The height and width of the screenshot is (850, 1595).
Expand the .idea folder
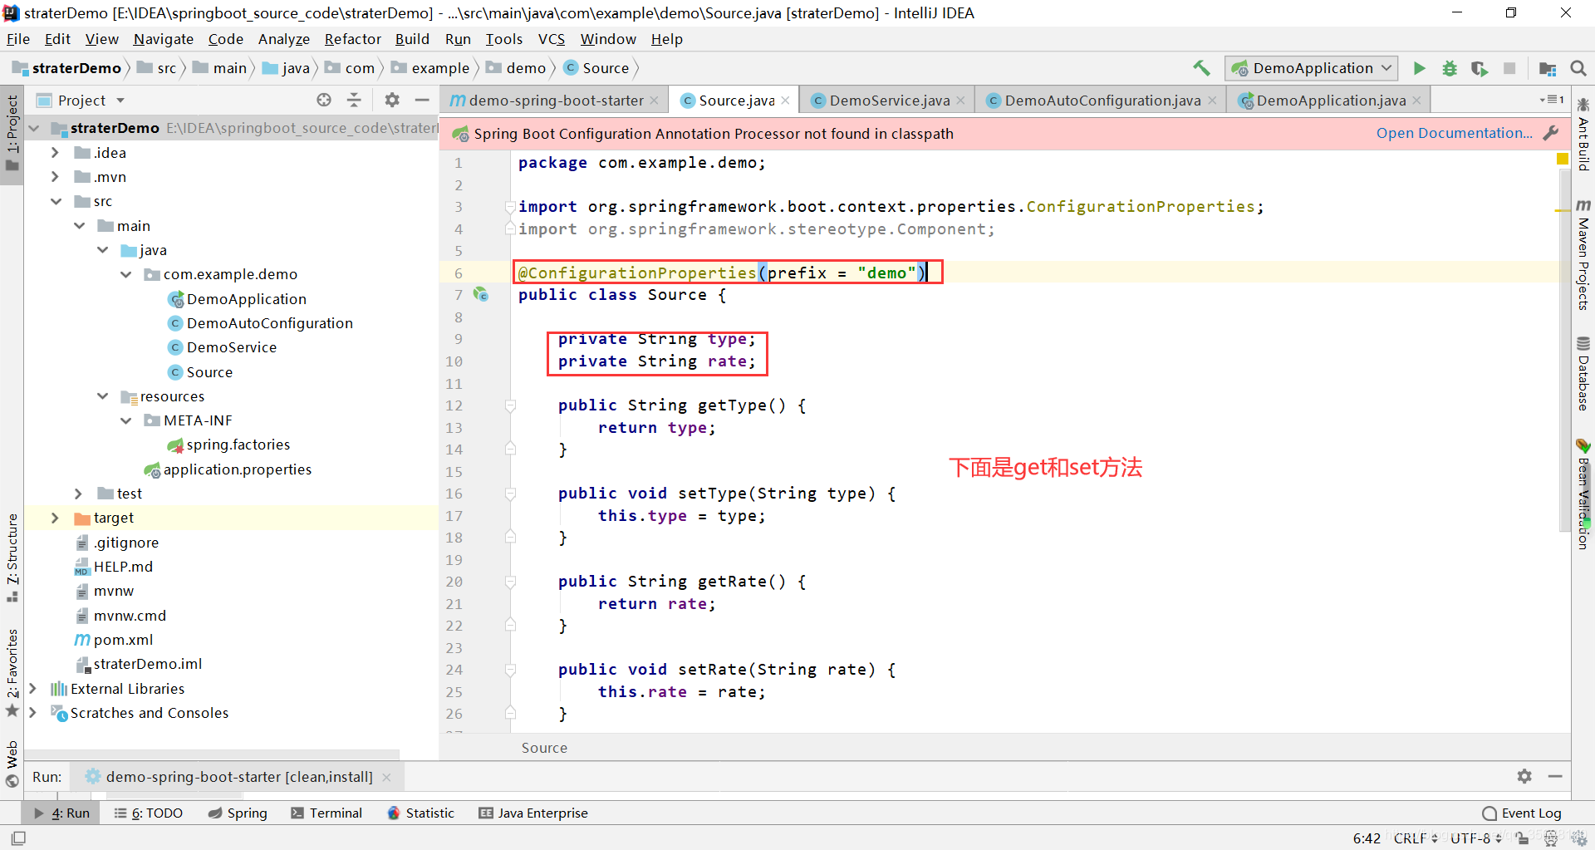pos(55,153)
